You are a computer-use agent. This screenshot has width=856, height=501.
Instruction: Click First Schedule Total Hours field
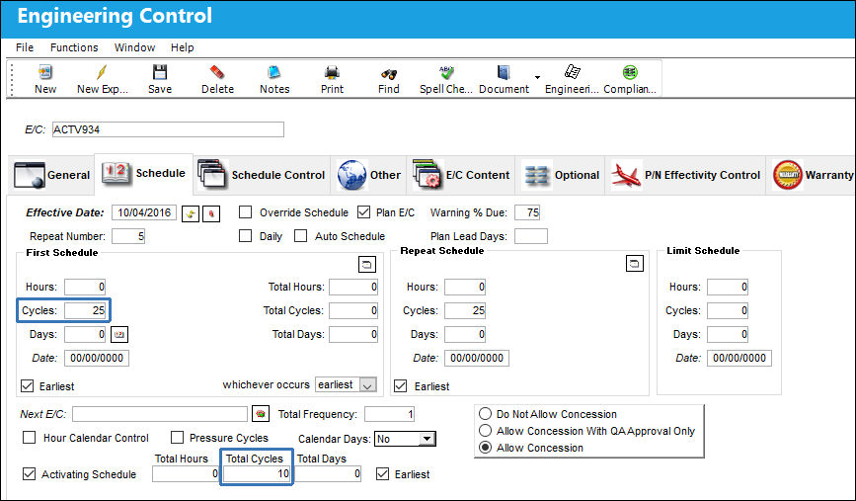pos(353,287)
